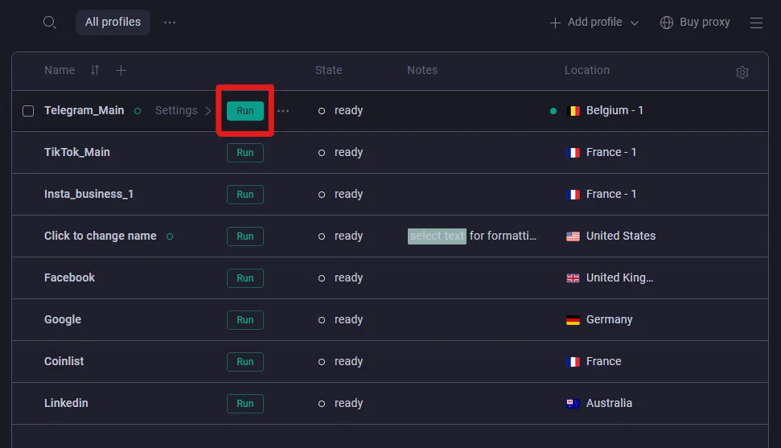Click the United States location

[621, 236]
